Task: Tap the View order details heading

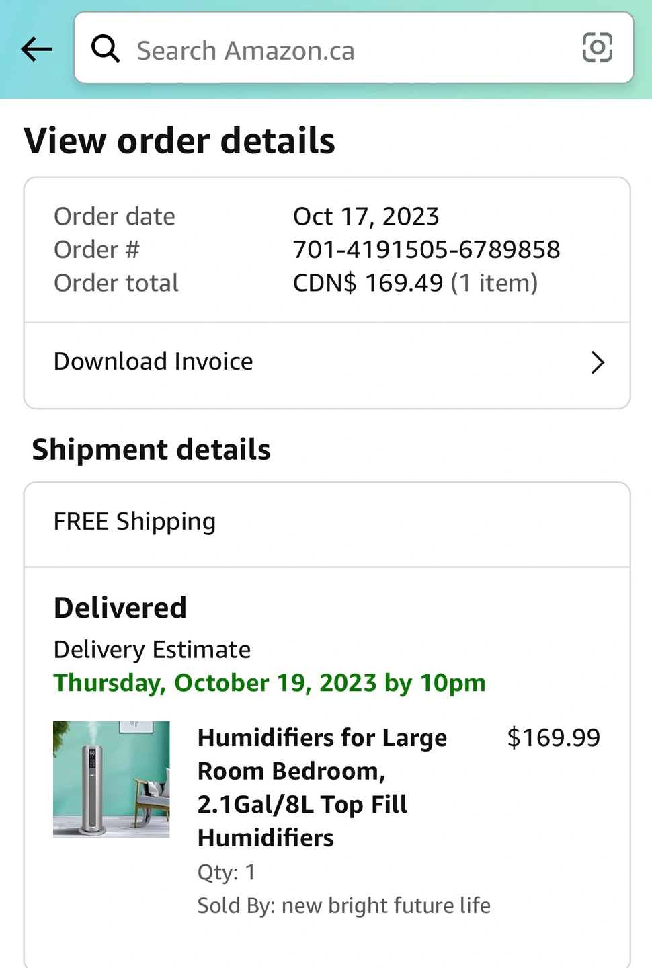Action: click(179, 141)
